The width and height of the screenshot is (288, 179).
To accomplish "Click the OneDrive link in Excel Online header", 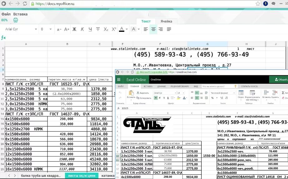I will [156, 80].
